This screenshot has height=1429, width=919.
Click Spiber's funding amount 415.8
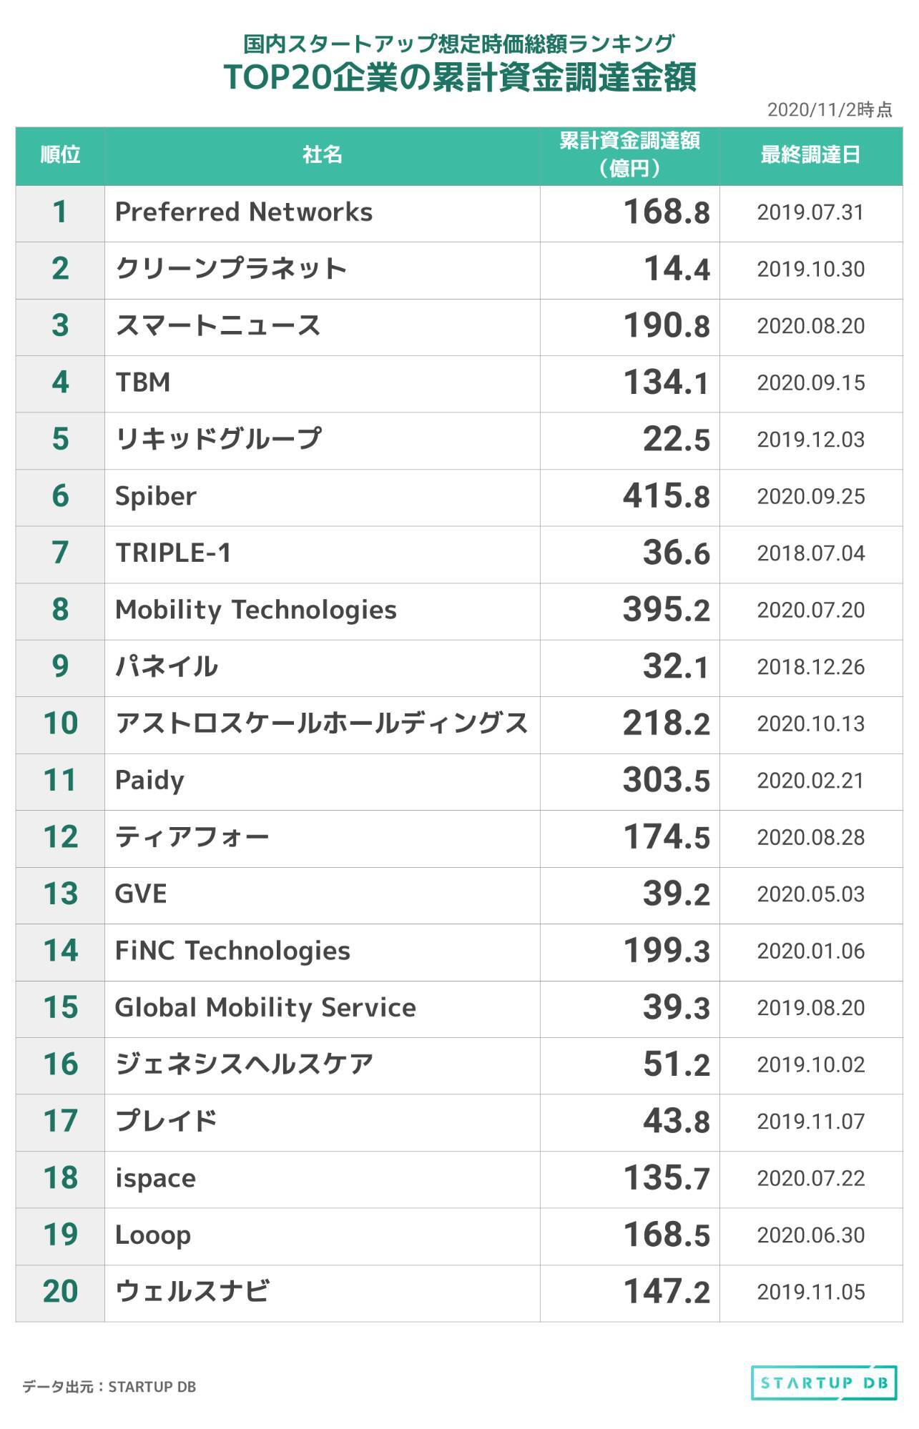[666, 496]
